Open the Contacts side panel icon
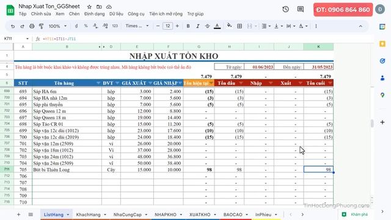 tap(382, 78)
